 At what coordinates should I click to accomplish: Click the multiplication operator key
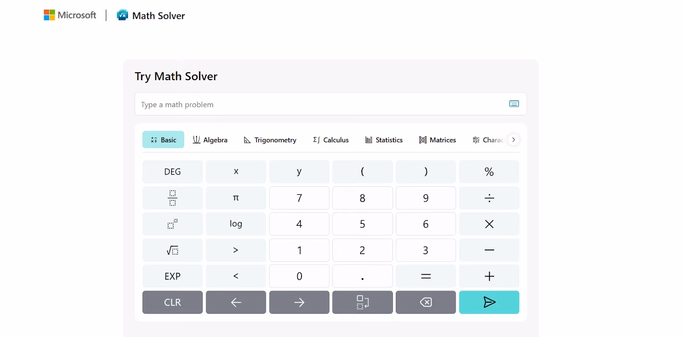489,224
